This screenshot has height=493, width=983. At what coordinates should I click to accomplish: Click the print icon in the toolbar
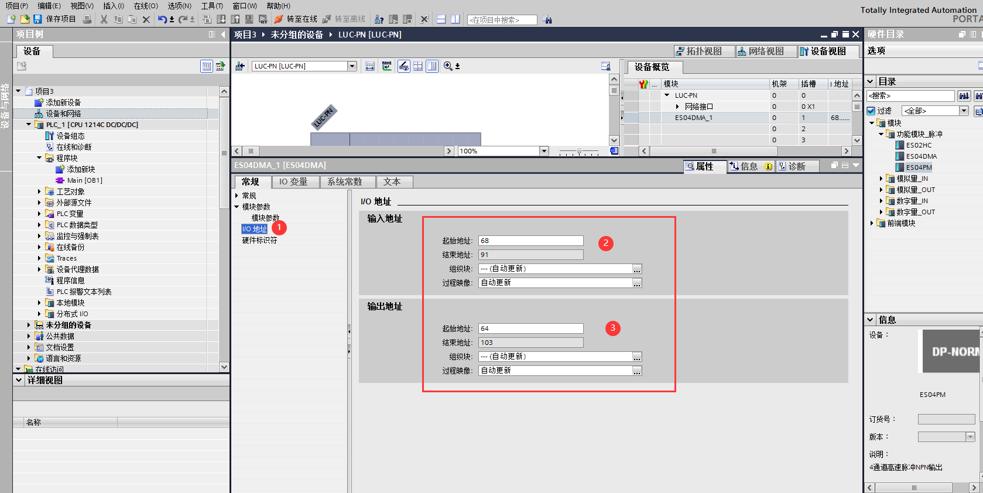(87, 19)
